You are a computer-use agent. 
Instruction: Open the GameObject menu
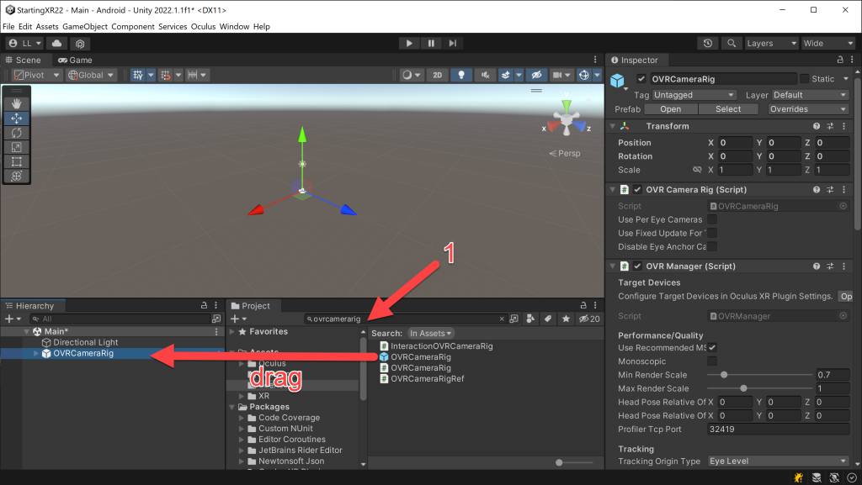point(85,26)
